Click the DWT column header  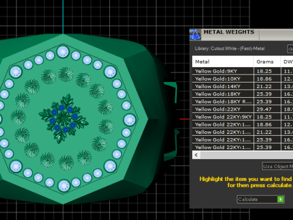[287, 62]
